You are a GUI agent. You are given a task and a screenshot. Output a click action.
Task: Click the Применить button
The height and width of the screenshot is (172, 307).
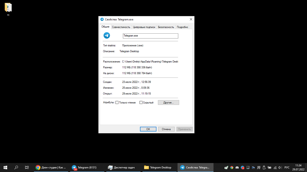185,129
